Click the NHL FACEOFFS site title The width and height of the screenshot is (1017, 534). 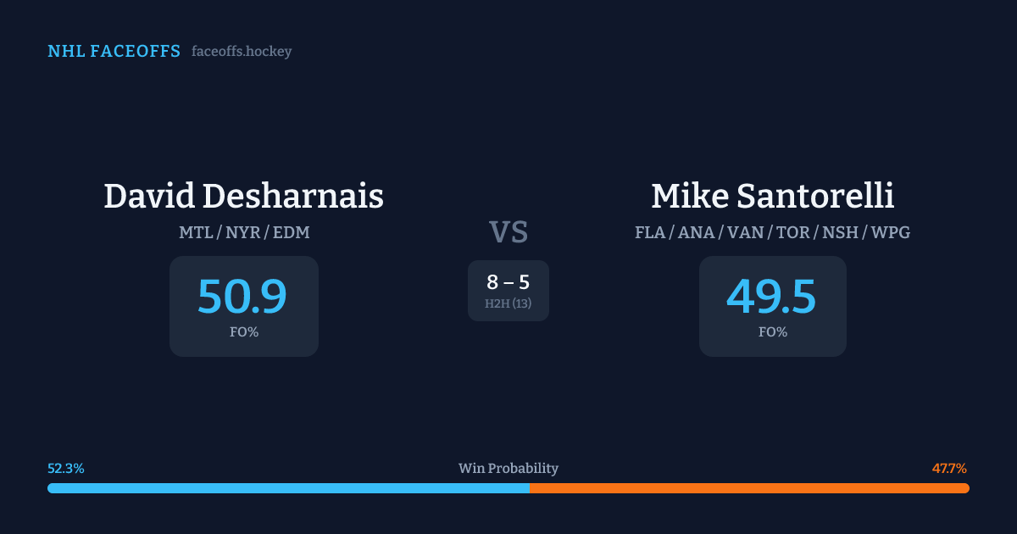point(114,52)
